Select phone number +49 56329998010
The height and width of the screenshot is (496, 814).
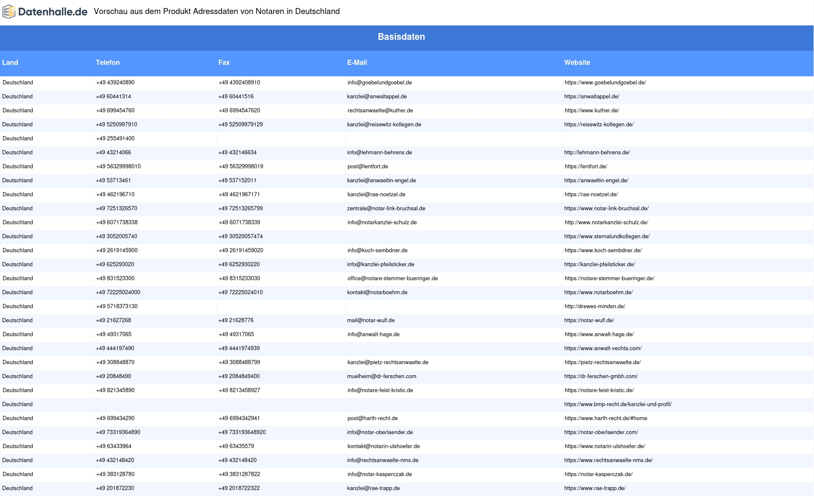(x=118, y=167)
